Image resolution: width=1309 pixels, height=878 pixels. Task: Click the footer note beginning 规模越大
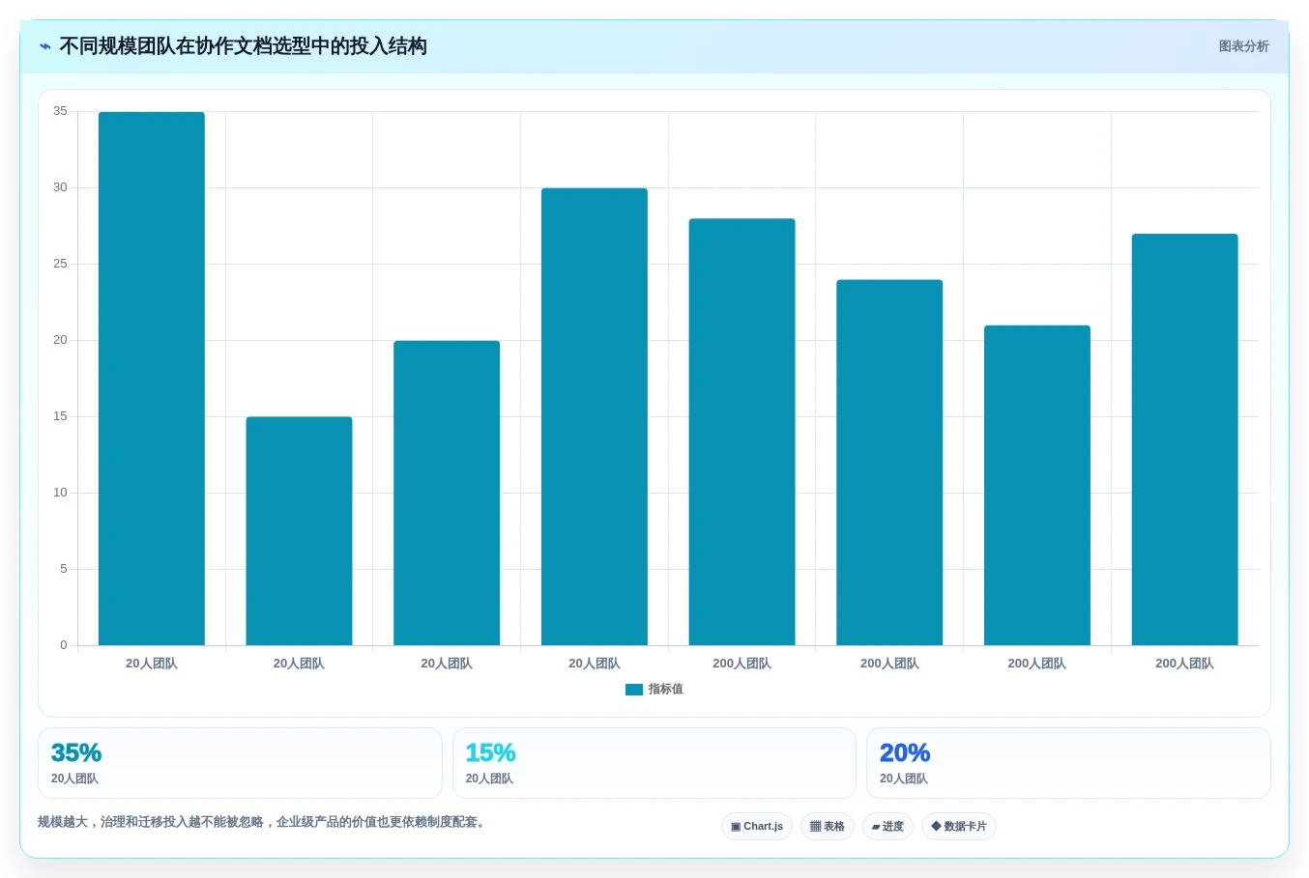[x=262, y=822]
